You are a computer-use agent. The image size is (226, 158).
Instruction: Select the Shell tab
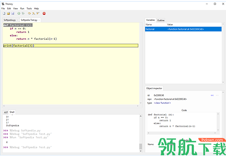[x=12, y=112]
